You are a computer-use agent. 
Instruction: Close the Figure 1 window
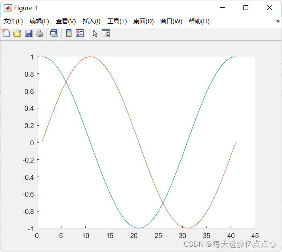270,8
